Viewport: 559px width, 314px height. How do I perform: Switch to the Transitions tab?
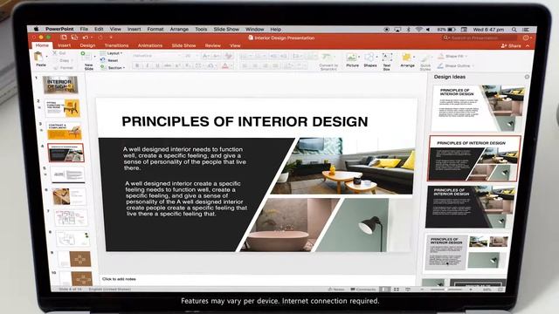[116, 45]
